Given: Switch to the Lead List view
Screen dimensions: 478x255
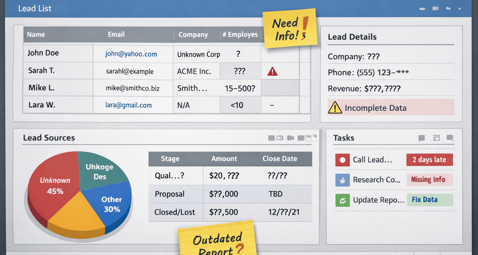Looking at the screenshot, I should coord(35,8).
